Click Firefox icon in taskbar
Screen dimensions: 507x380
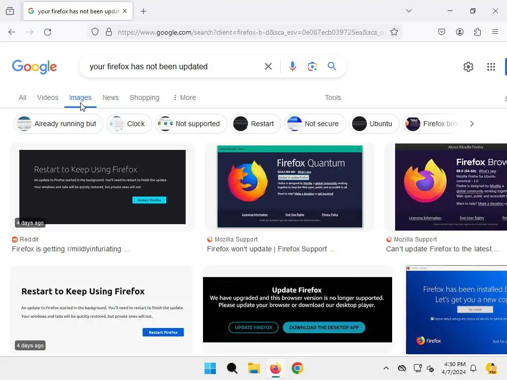tap(275, 368)
